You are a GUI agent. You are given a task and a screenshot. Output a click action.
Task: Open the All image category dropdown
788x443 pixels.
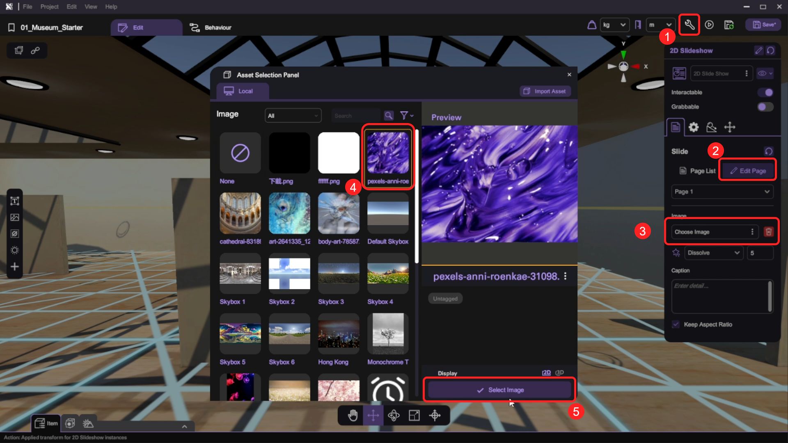[x=293, y=116]
